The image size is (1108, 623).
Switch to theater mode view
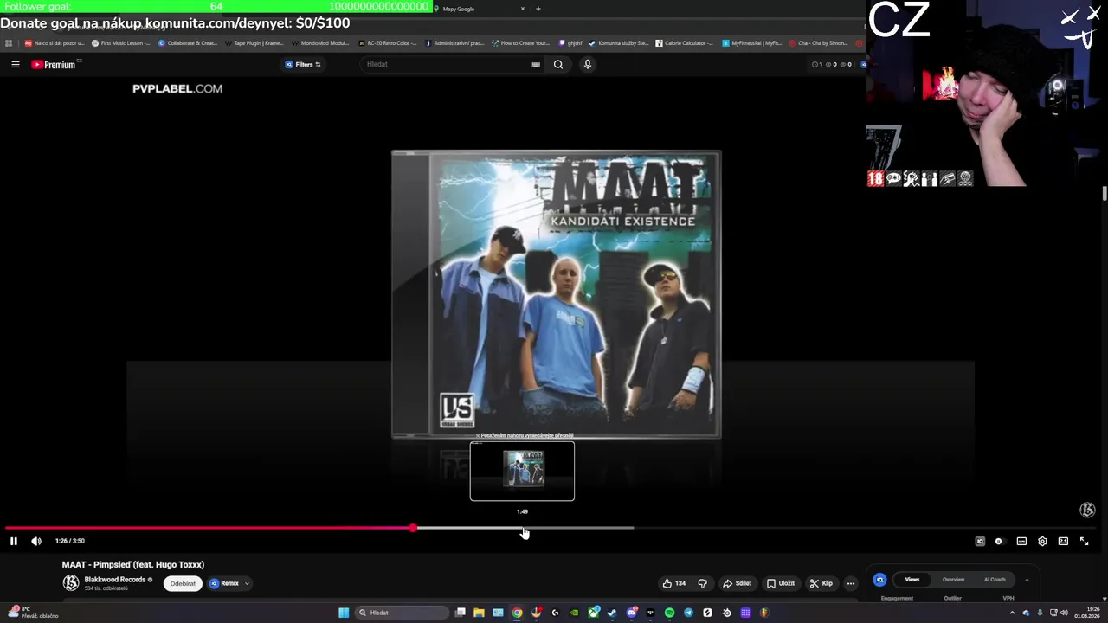tap(1063, 541)
